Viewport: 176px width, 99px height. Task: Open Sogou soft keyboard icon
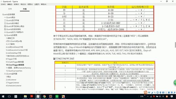pyautogui.click(x=163, y=93)
